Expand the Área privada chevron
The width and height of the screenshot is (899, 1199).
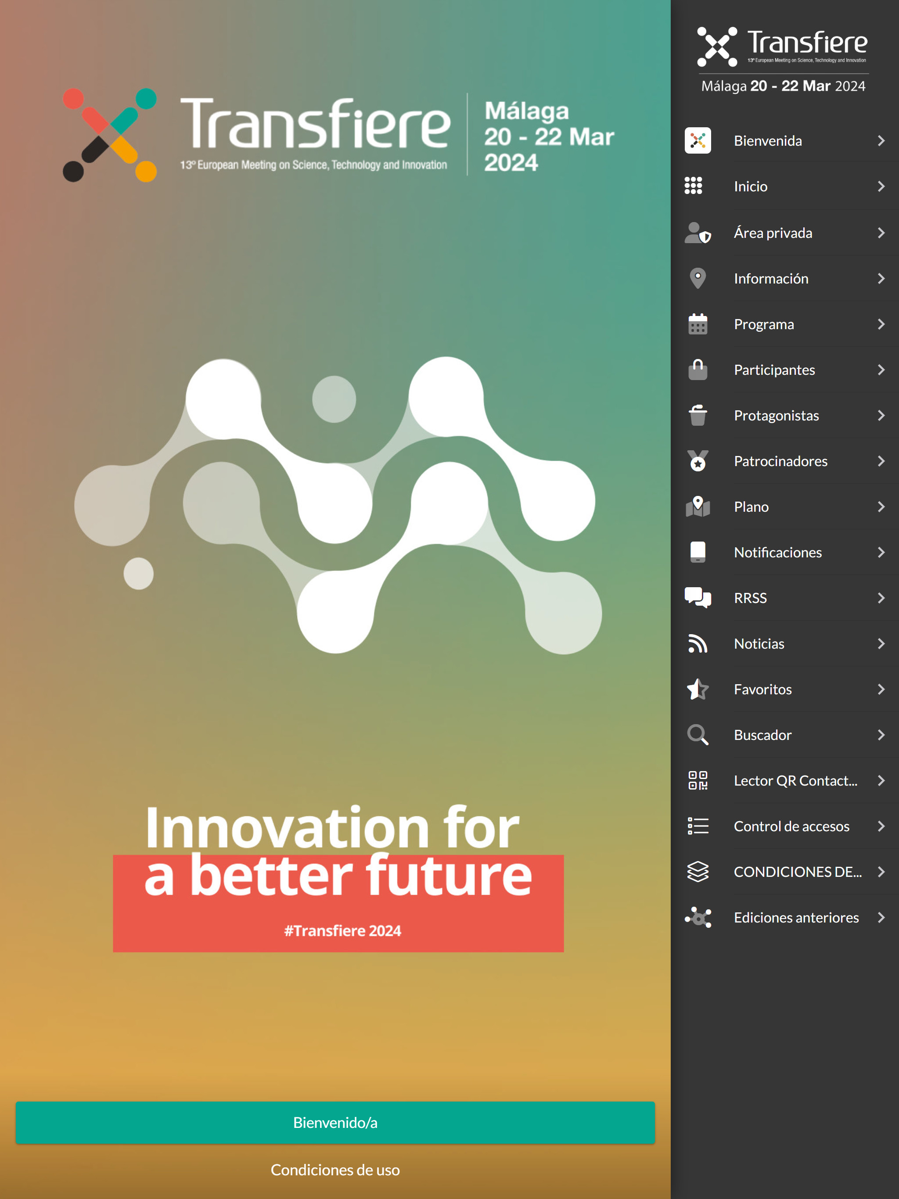881,233
